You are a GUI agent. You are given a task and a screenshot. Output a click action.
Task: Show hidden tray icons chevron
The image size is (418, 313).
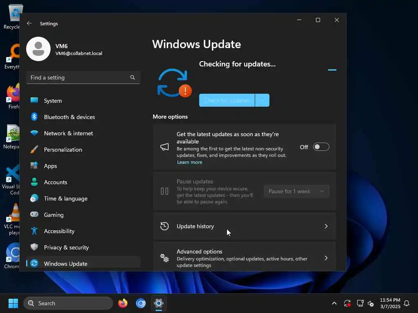(334, 303)
